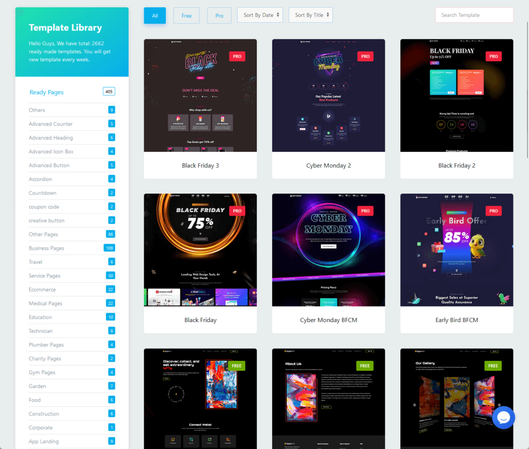Open the Our Gallery free template thumbnail
This screenshot has width=529, height=449.
tap(457, 399)
